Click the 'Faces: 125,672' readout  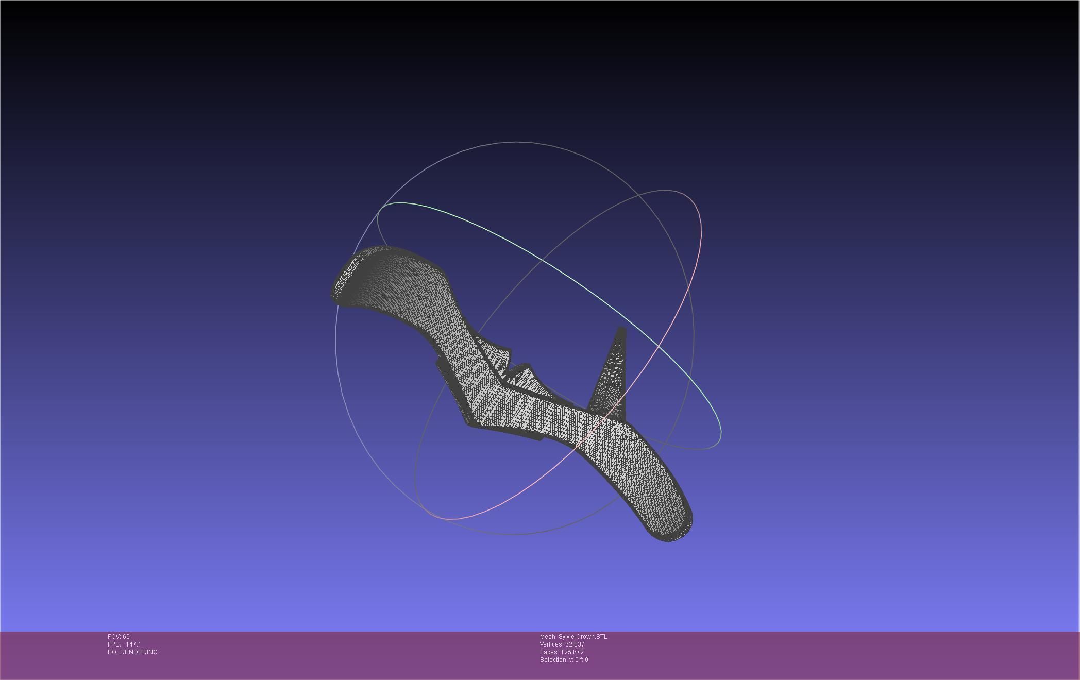[562, 652]
